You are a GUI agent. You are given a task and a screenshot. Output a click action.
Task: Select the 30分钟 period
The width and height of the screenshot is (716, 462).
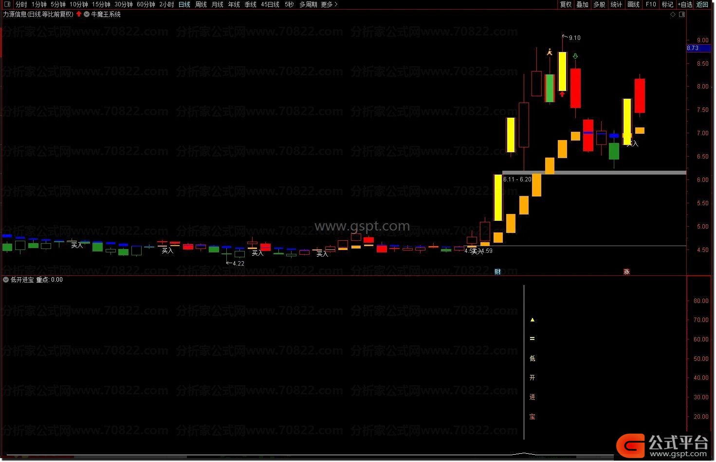pos(124,4)
